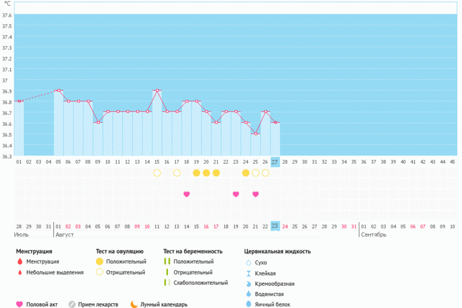
Task: Select highlighted cycle day 27 on axis
Action: coord(275,162)
